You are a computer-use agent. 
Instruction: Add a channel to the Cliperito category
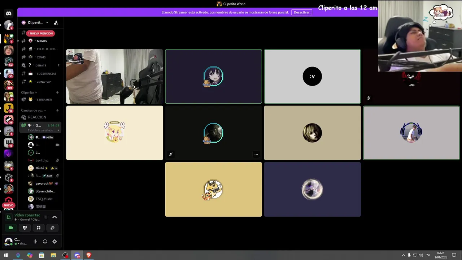(57, 92)
